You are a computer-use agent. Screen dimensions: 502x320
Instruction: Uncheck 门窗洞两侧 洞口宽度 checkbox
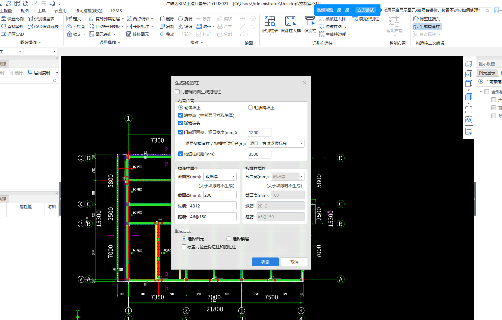point(181,132)
